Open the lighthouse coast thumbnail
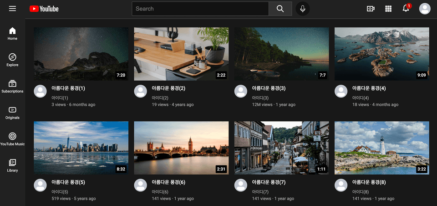 382,148
